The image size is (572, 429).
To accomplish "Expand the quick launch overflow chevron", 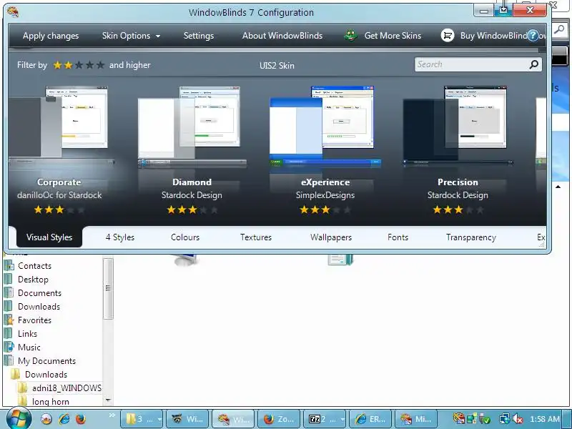I will (112, 415).
